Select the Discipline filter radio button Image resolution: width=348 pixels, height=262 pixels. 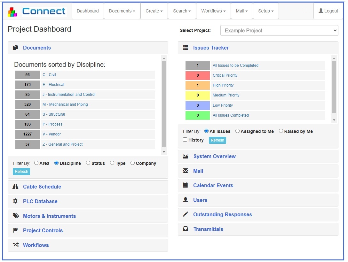point(56,163)
